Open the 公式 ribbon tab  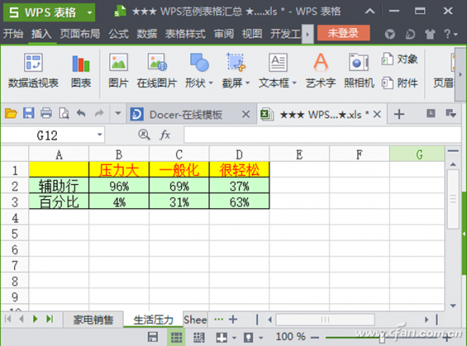(118, 33)
